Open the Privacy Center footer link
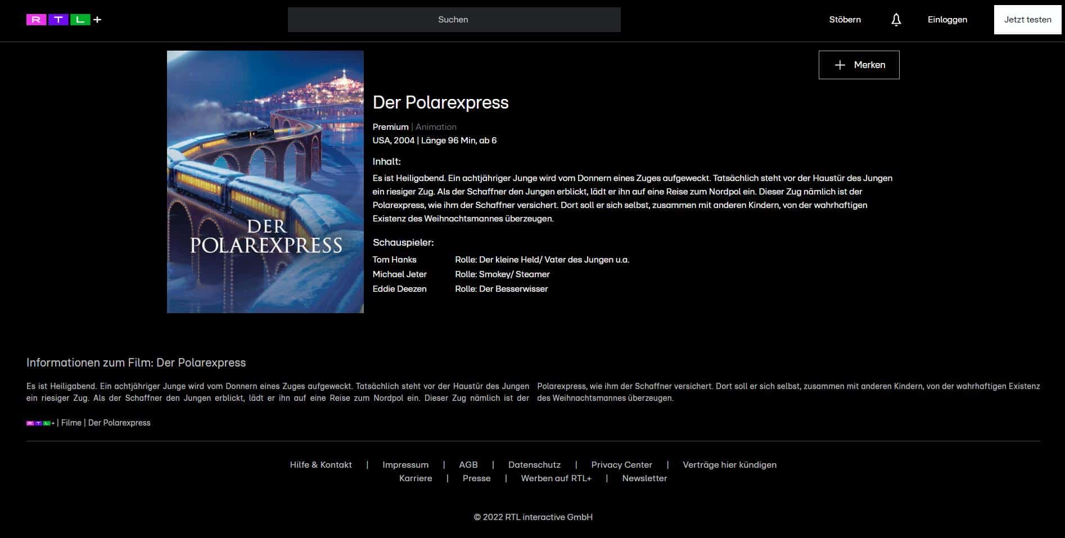The image size is (1065, 538). click(x=621, y=465)
